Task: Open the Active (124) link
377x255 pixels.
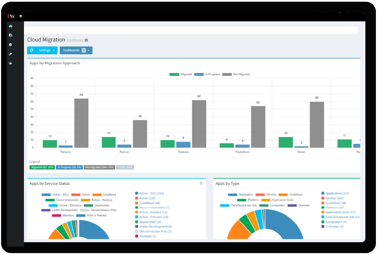Action: 147,198
